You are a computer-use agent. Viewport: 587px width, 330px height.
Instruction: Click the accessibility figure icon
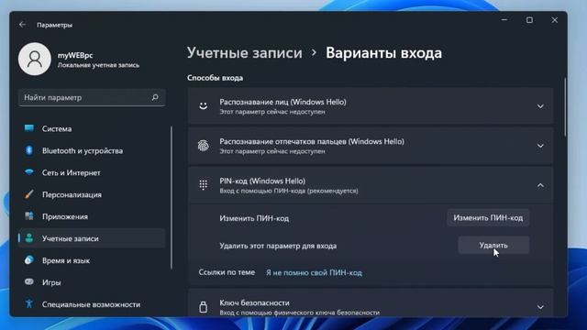[x=29, y=303]
